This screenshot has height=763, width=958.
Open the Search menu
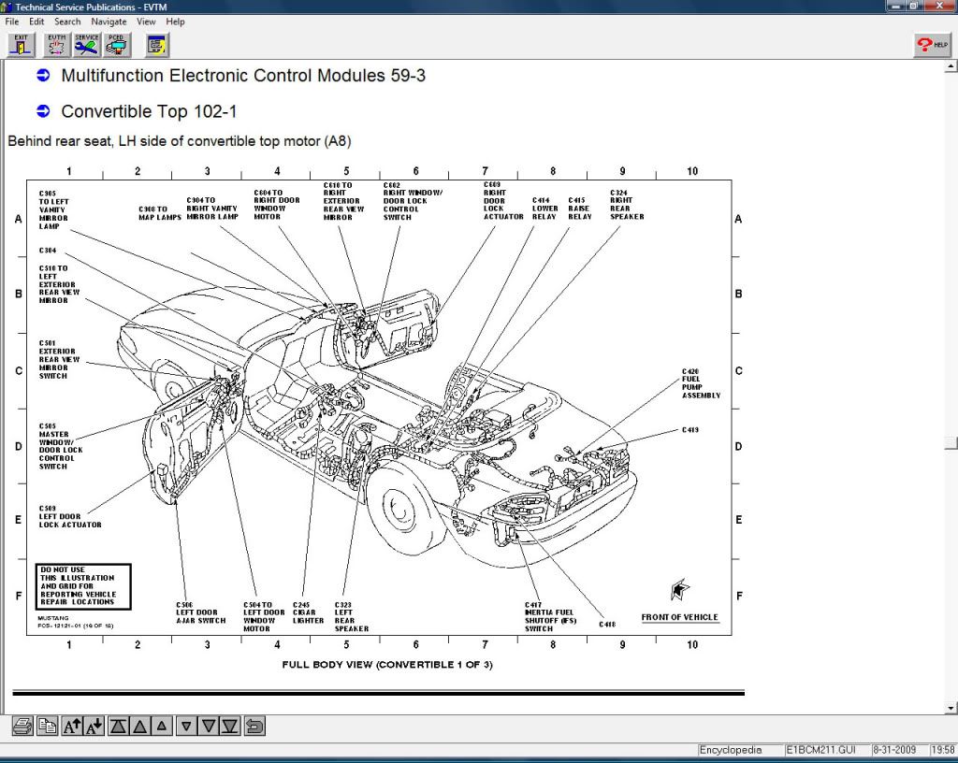tap(67, 21)
